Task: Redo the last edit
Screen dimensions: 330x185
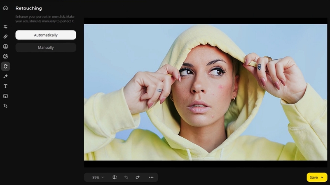Action: click(138, 177)
